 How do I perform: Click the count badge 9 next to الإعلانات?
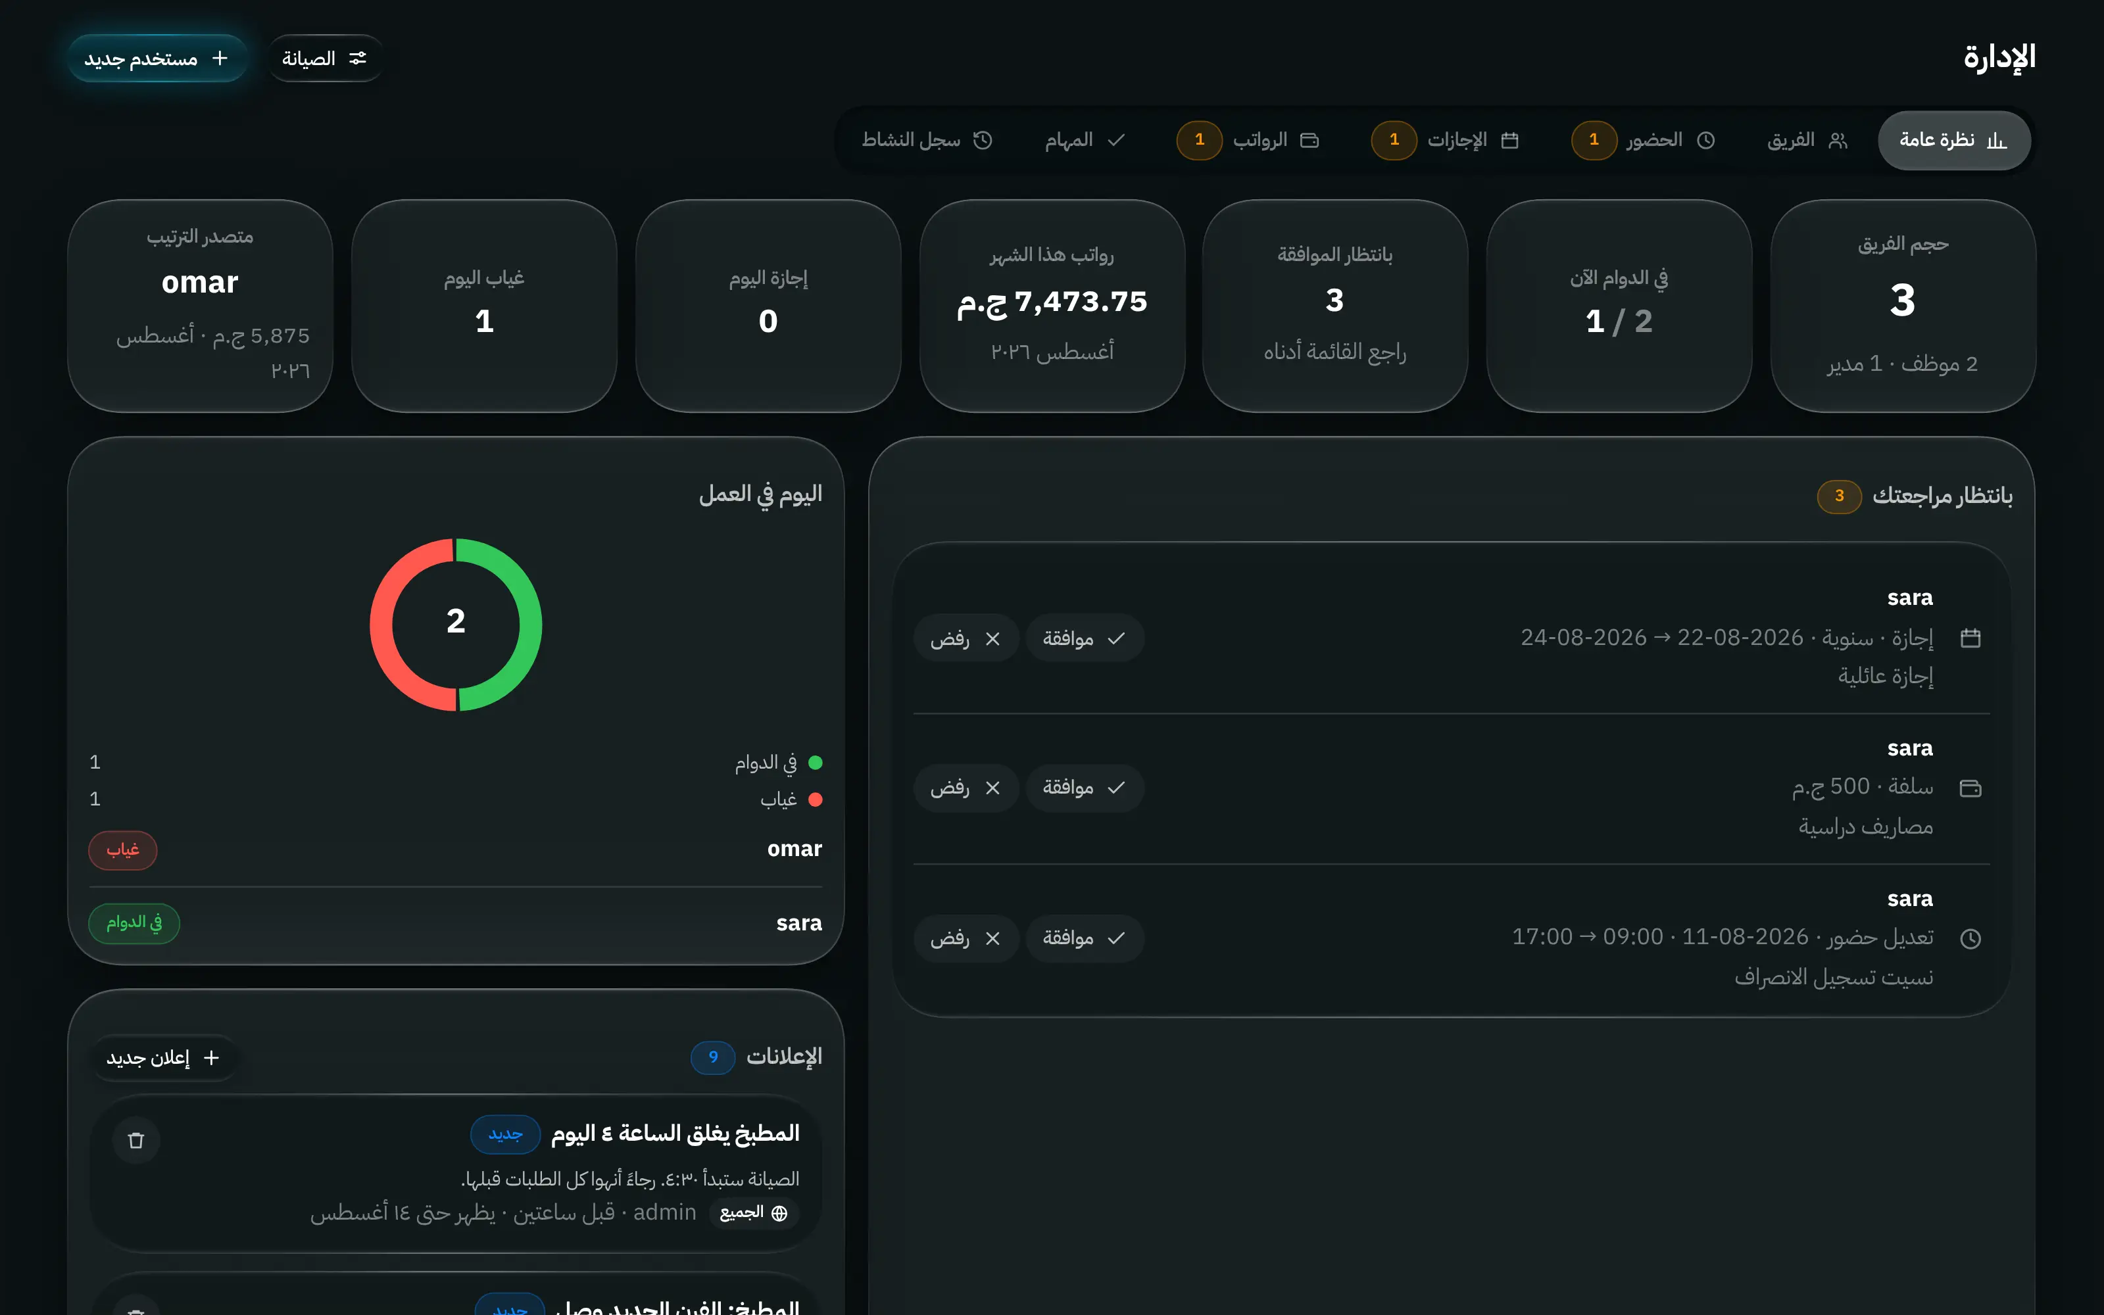point(713,1057)
